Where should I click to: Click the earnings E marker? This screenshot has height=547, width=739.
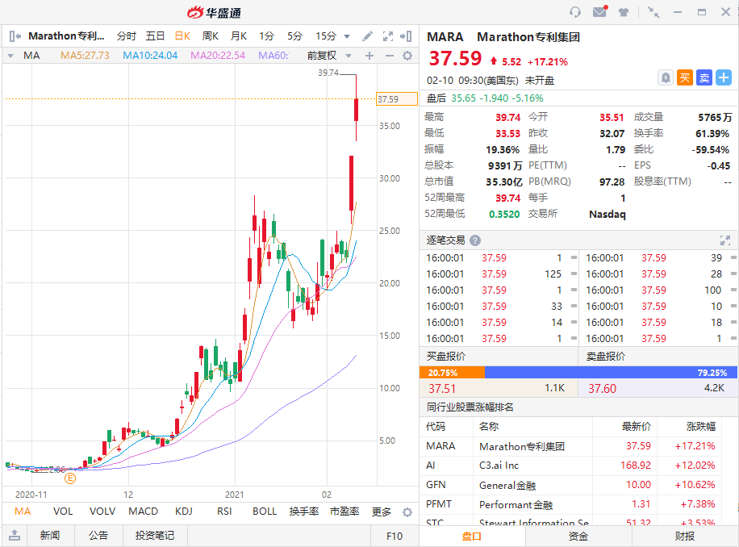(x=69, y=478)
